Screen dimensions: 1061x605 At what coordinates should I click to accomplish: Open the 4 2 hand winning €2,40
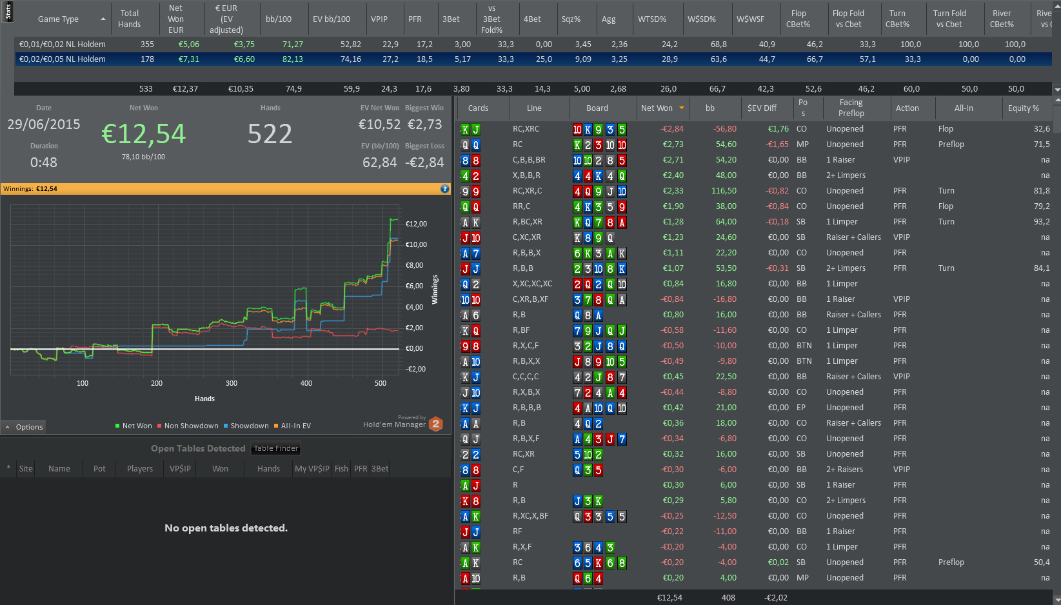pyautogui.click(x=755, y=175)
